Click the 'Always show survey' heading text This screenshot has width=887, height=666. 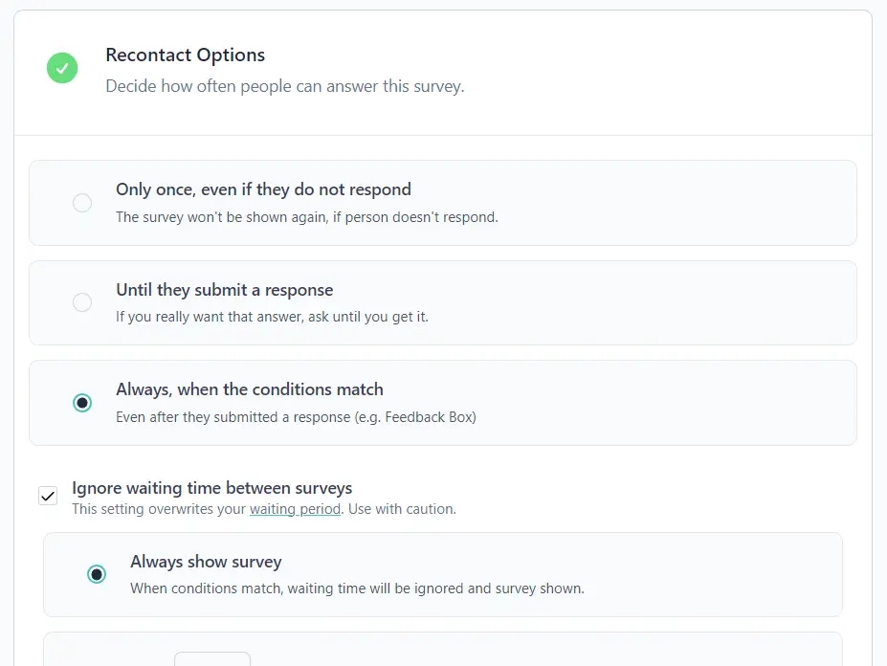pyautogui.click(x=206, y=562)
